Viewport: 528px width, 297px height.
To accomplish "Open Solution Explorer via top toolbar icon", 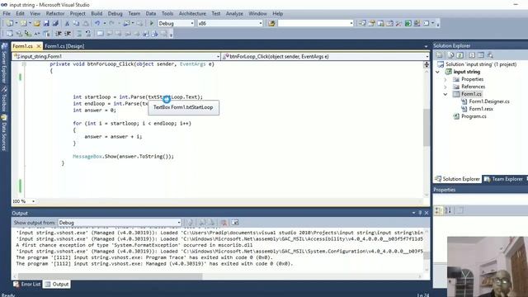I will click(362, 23).
